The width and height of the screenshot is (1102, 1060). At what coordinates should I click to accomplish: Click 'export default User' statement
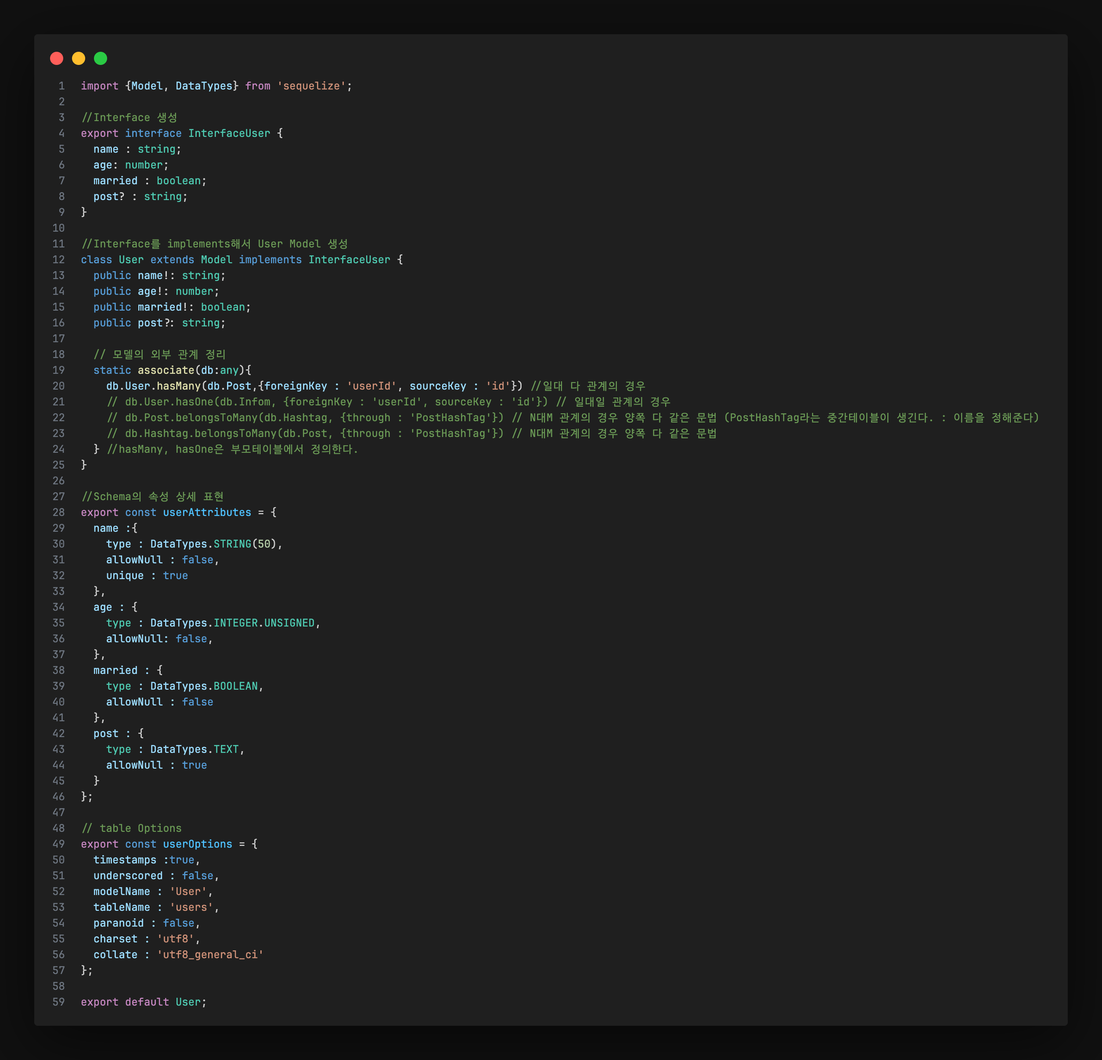tap(144, 1002)
